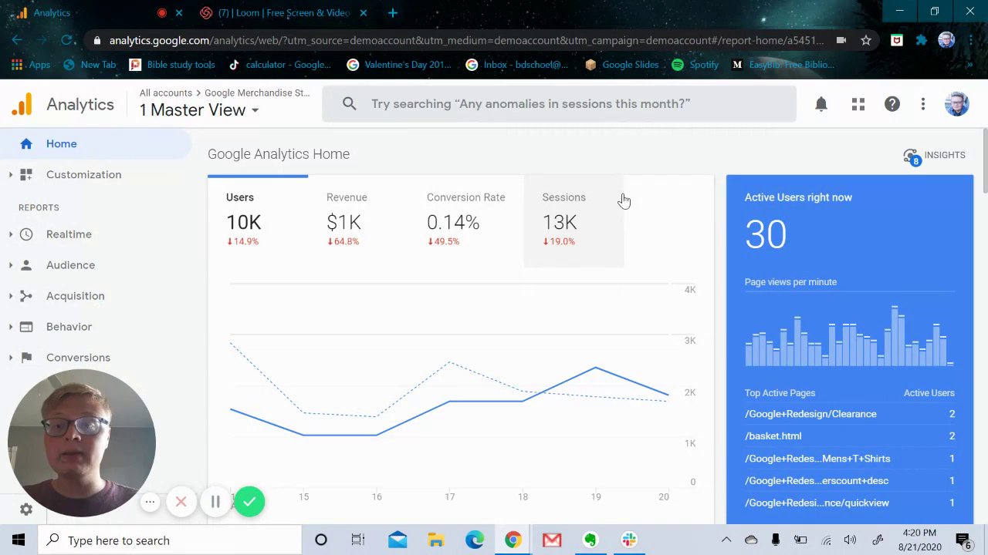Click the camera icon in address bar

click(x=841, y=40)
